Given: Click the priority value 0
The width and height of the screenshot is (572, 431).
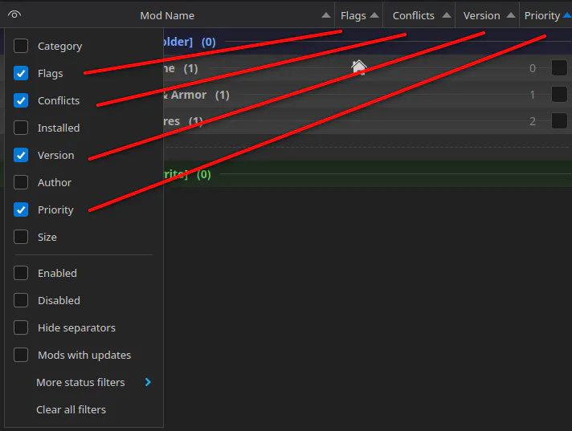Looking at the screenshot, I should click(533, 68).
